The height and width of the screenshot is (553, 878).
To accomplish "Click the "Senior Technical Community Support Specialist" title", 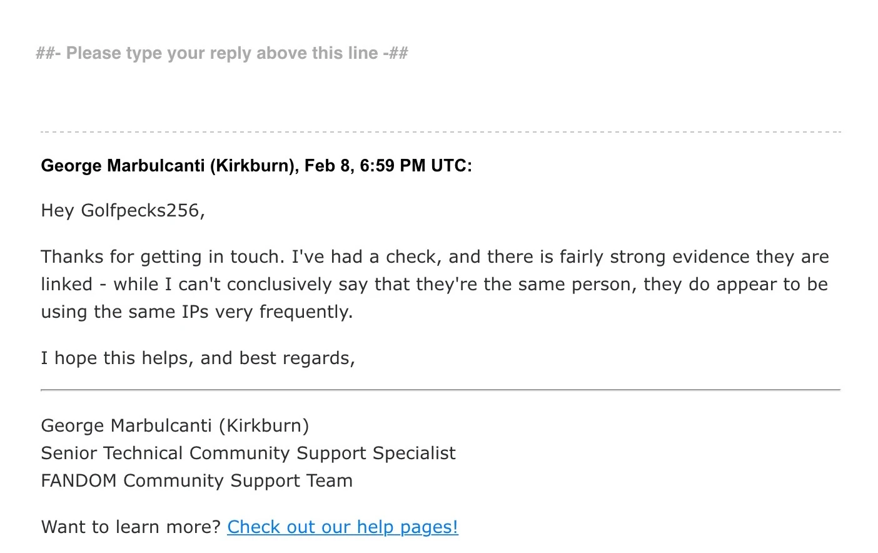I will tap(248, 453).
